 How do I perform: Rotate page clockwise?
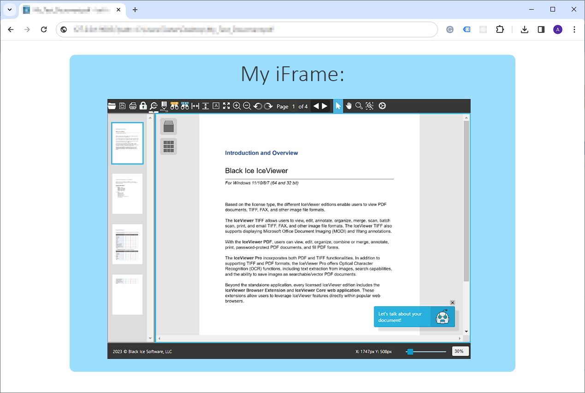(268, 106)
